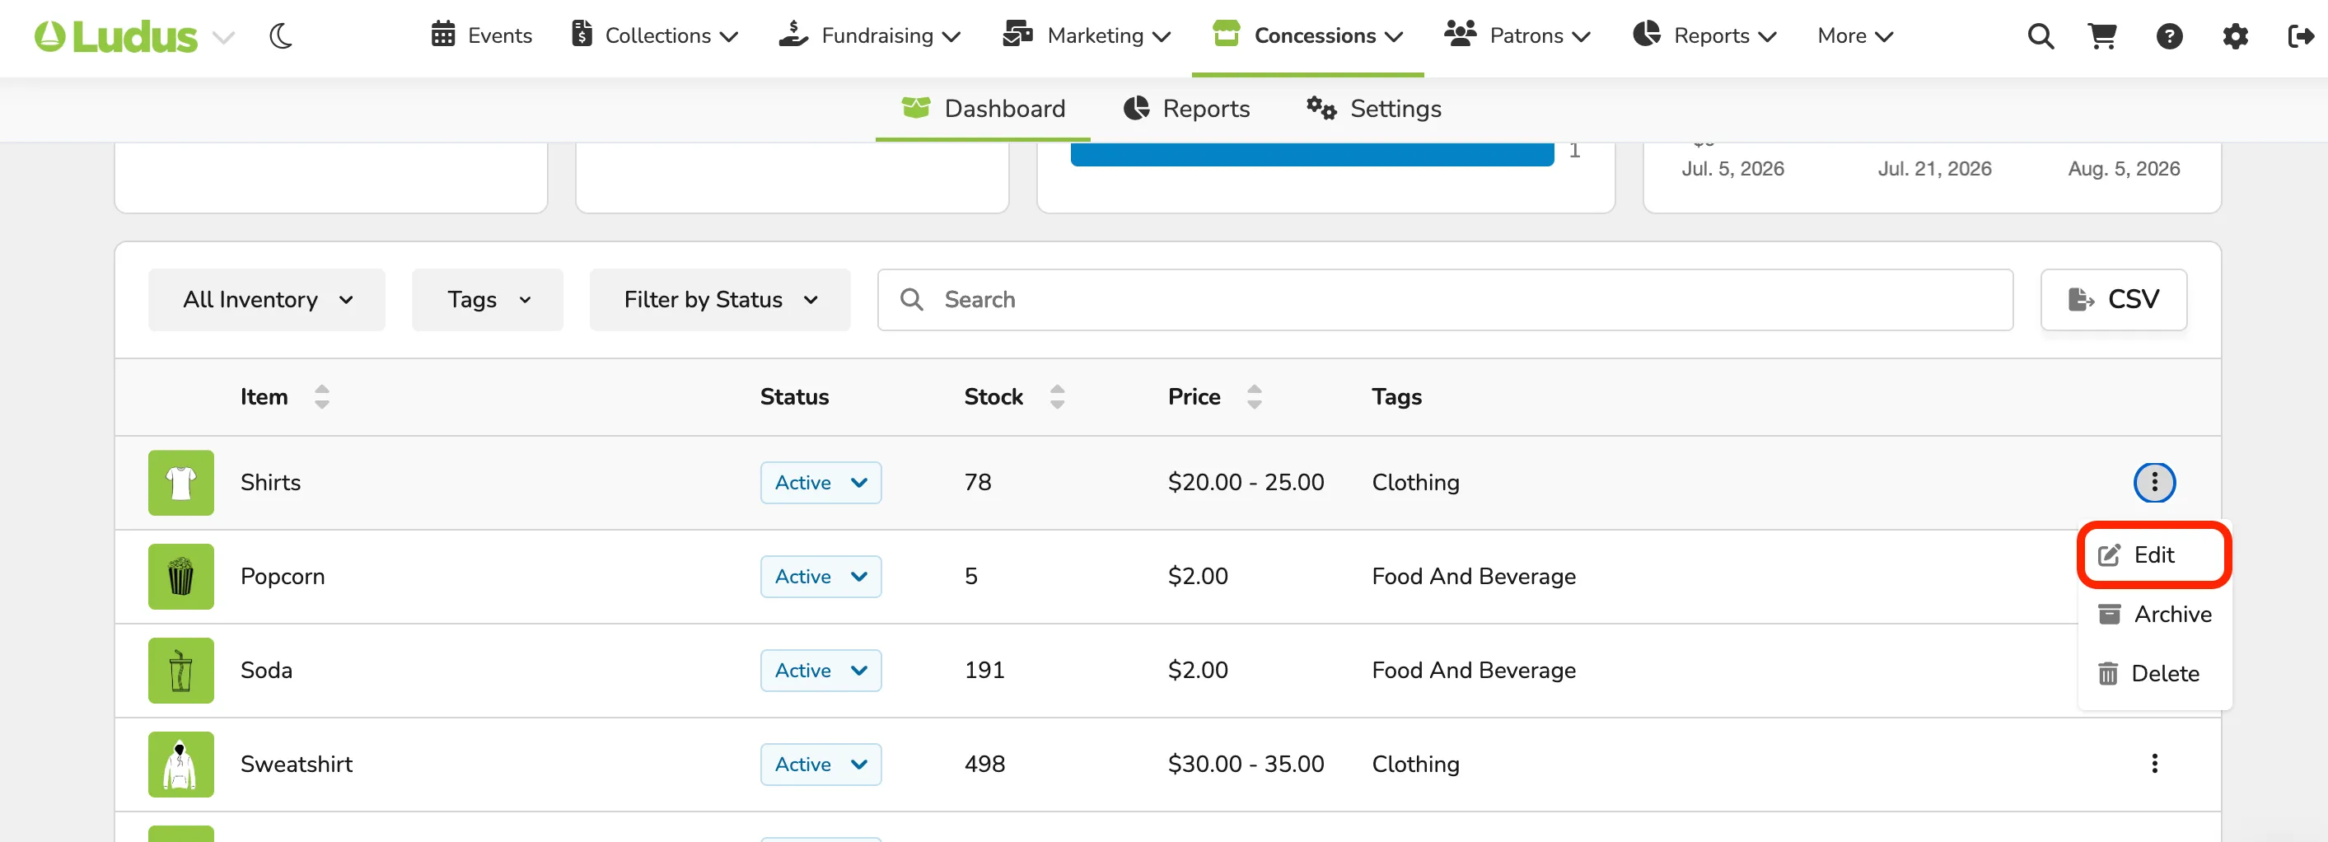The image size is (2328, 842).
Task: Switch to the Dashboard tab
Action: tap(984, 109)
